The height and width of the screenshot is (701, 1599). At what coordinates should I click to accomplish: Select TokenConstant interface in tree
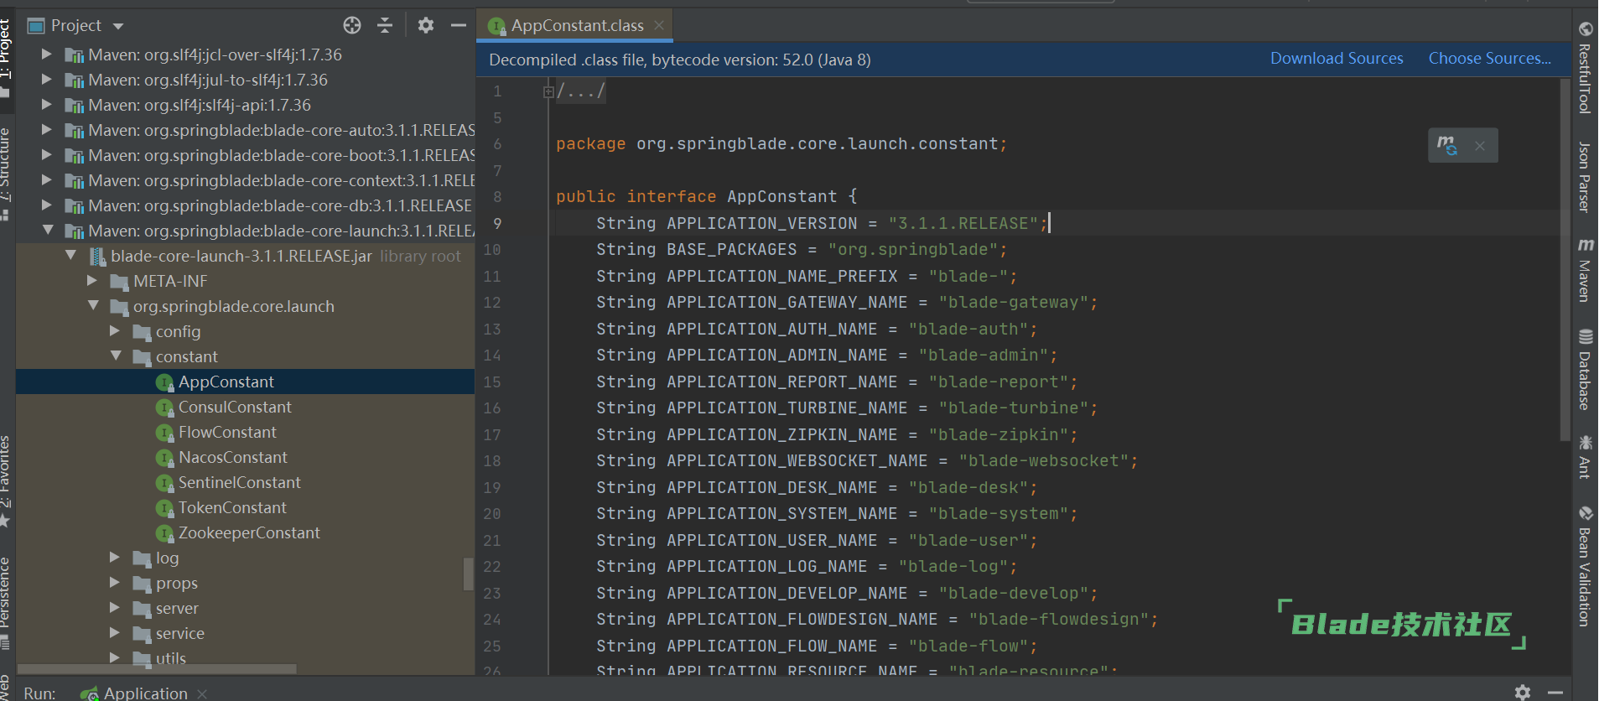(245, 507)
